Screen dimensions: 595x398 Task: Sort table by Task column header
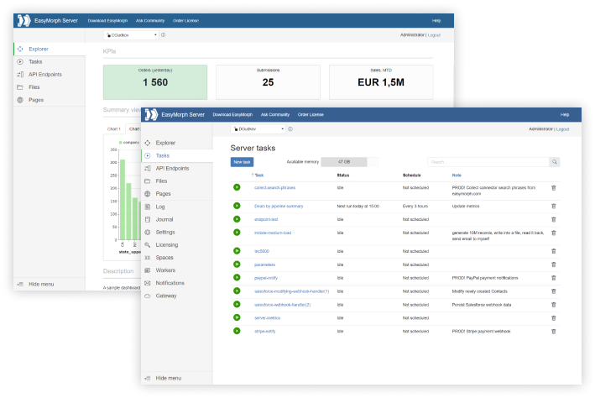pos(258,175)
